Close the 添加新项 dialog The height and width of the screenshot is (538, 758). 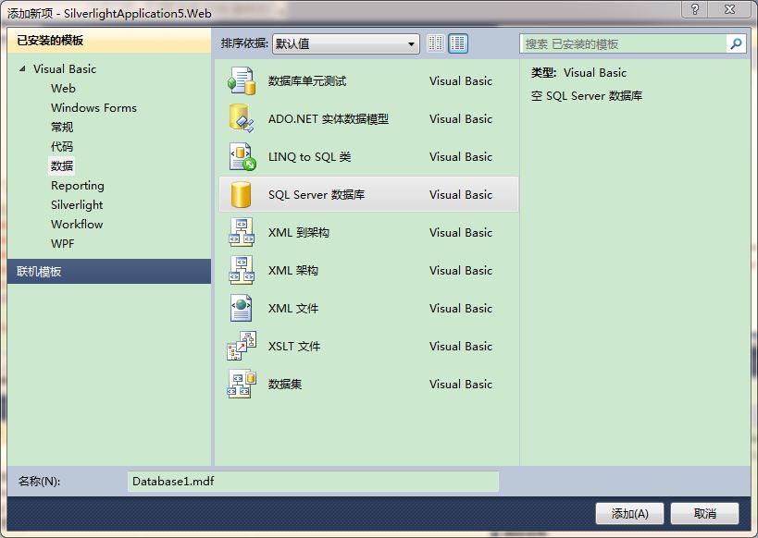tap(729, 9)
